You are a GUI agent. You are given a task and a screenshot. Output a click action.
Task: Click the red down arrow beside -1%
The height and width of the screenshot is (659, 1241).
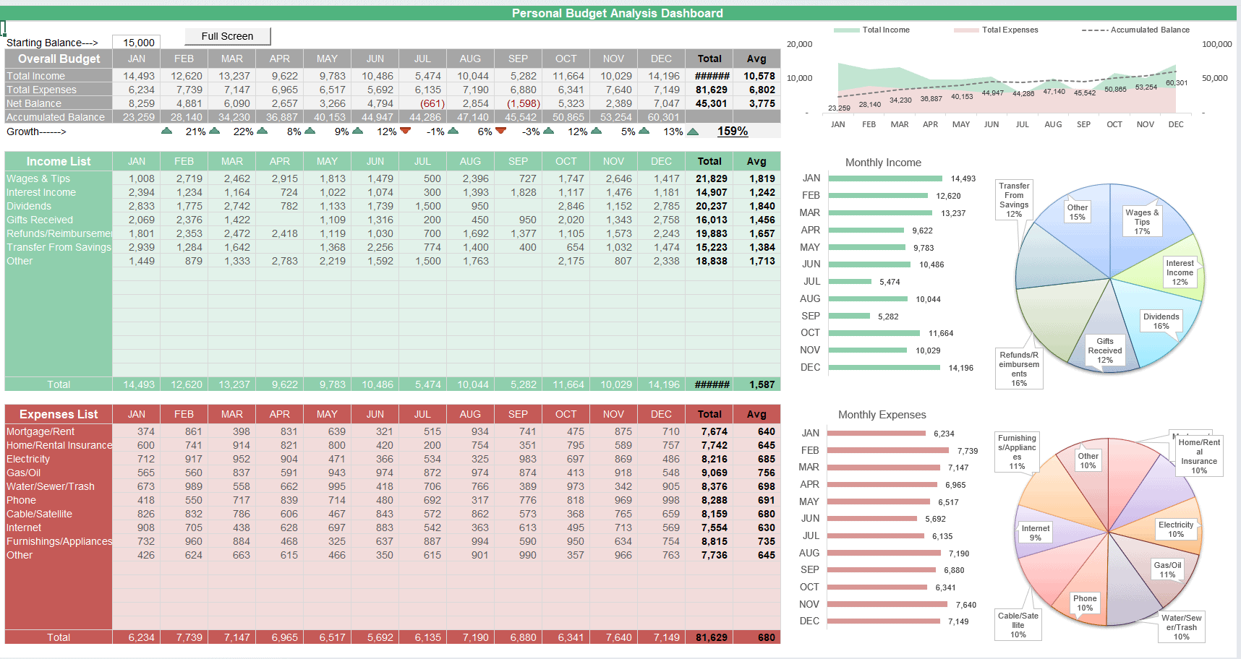click(406, 131)
